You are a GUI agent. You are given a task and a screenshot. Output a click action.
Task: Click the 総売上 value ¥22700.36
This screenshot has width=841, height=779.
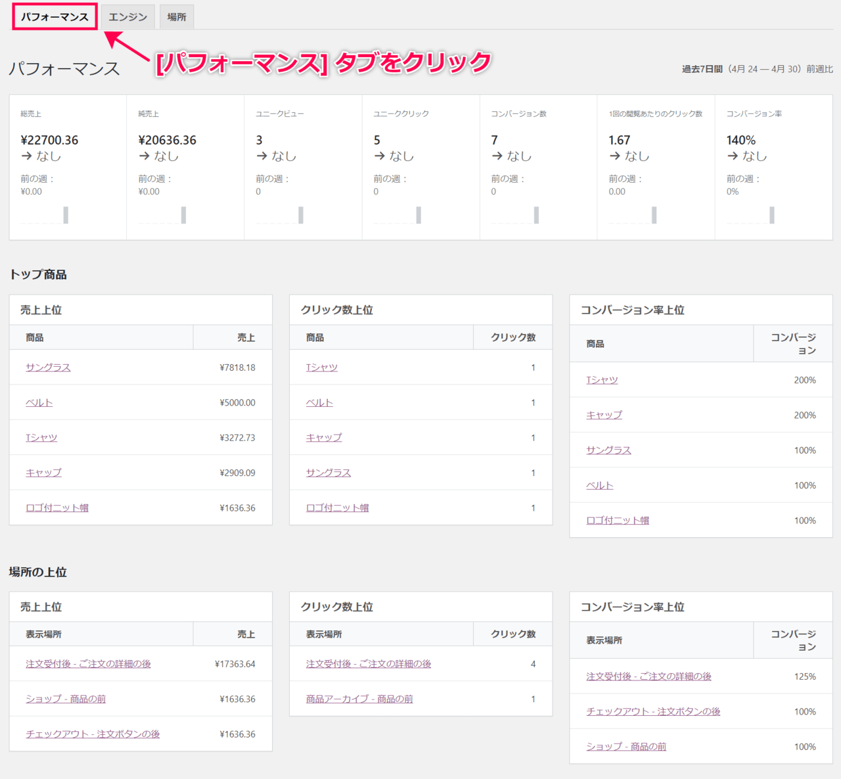[x=49, y=140]
